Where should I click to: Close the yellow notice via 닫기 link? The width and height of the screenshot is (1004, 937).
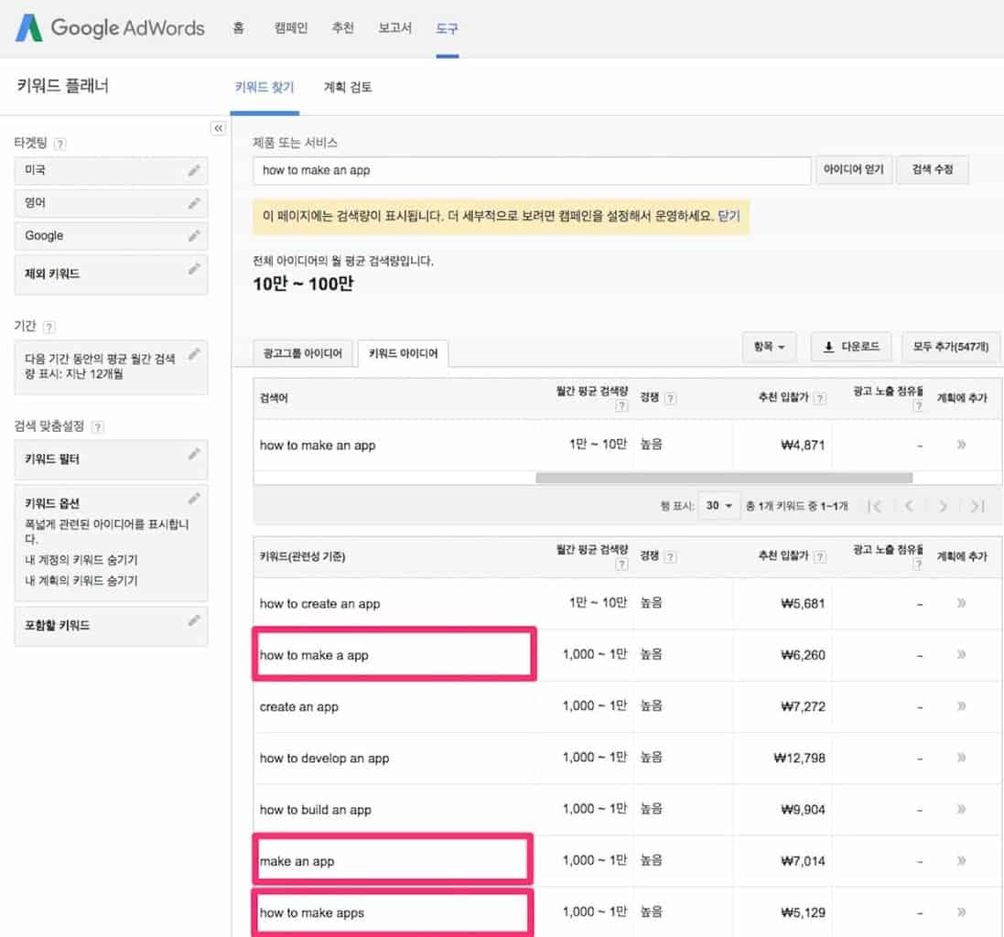[729, 216]
